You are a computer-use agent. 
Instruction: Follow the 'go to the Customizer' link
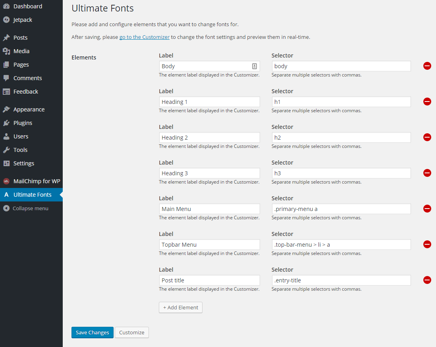145,37
